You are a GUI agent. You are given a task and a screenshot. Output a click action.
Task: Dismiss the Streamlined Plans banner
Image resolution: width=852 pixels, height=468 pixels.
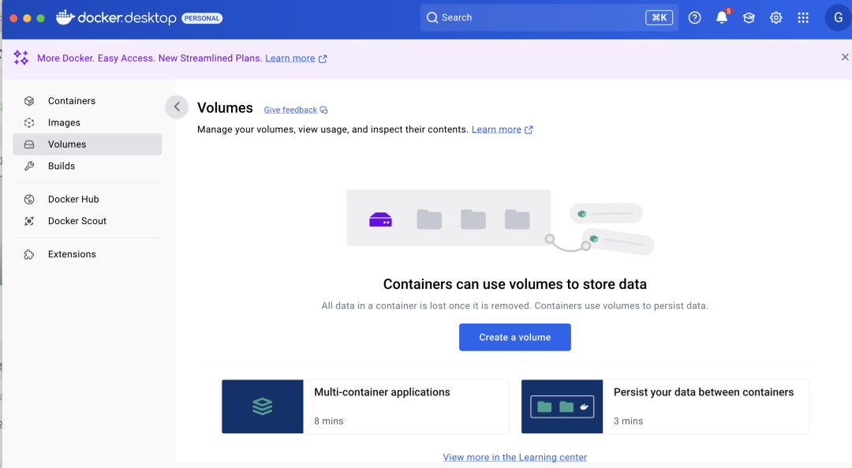pyautogui.click(x=845, y=57)
